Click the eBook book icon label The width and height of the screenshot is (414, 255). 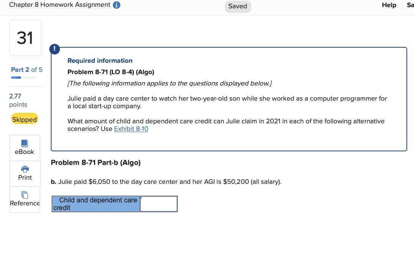tap(24, 143)
